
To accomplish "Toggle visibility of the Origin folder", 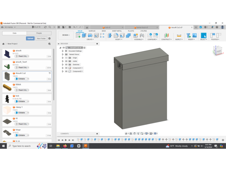I will click(66, 58).
